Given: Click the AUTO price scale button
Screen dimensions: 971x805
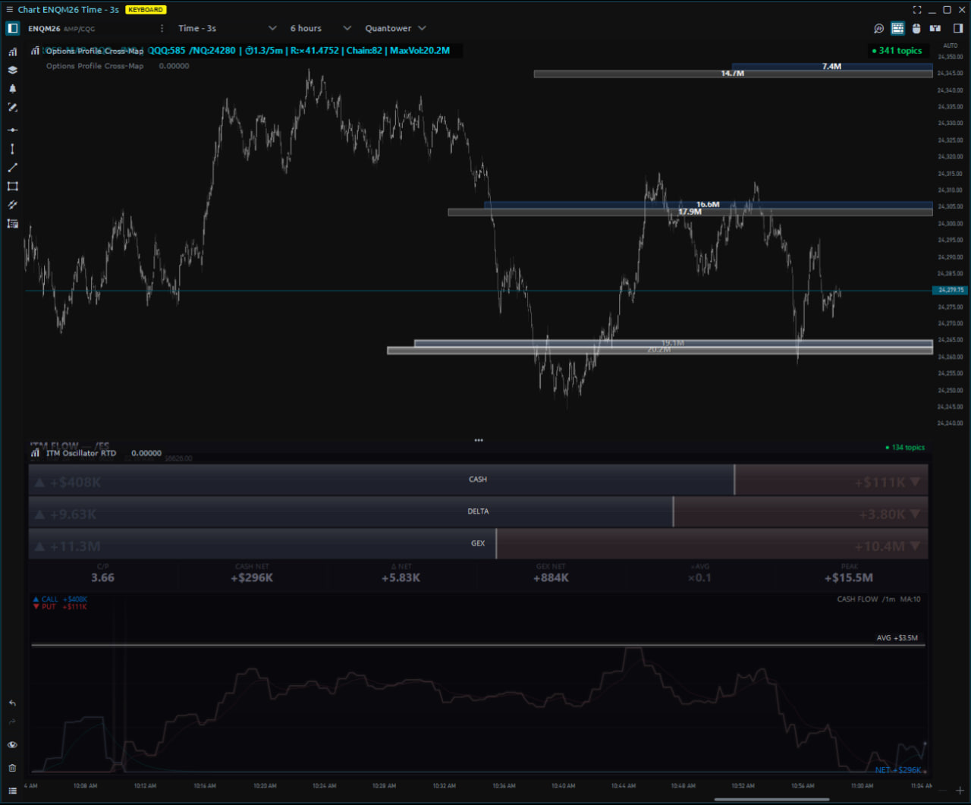Looking at the screenshot, I should pos(950,46).
